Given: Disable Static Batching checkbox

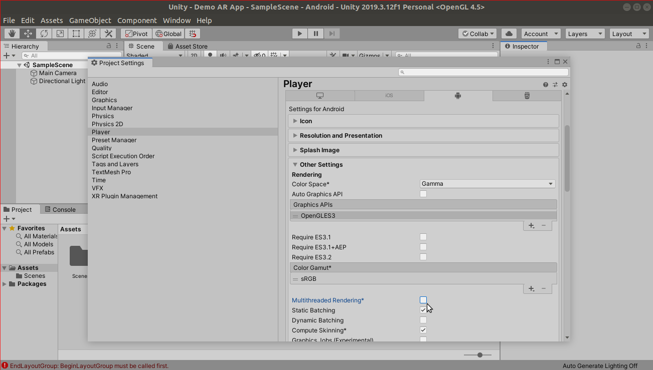Looking at the screenshot, I should (x=423, y=310).
